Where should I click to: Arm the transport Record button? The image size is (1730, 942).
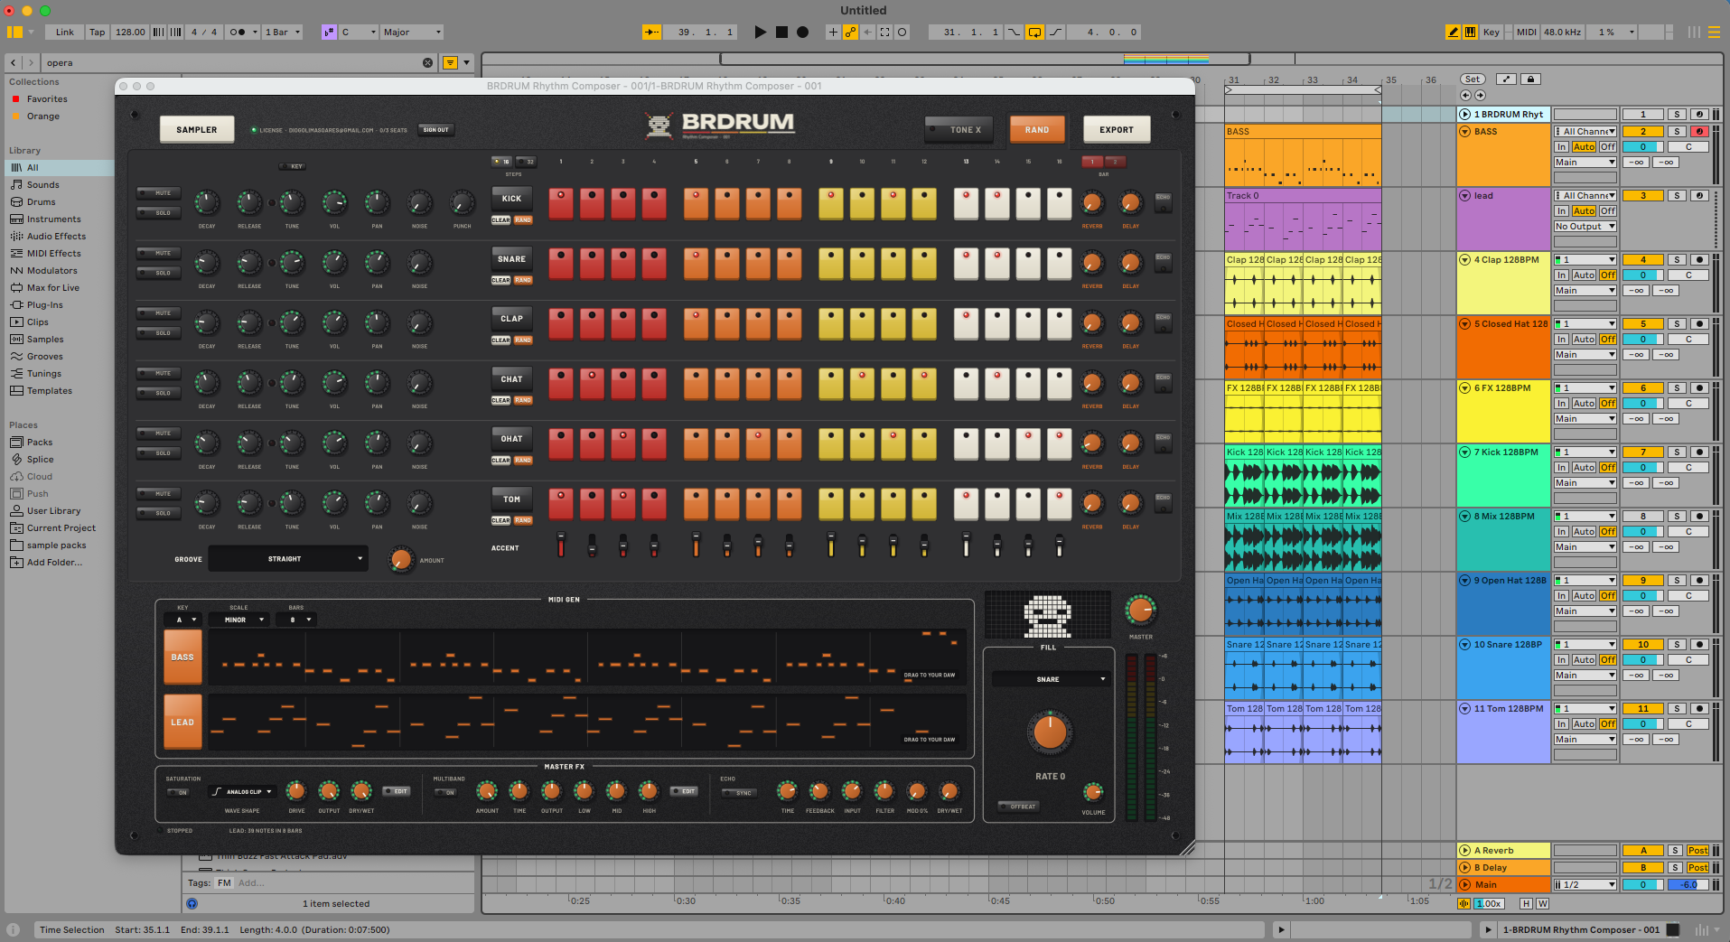802,32
